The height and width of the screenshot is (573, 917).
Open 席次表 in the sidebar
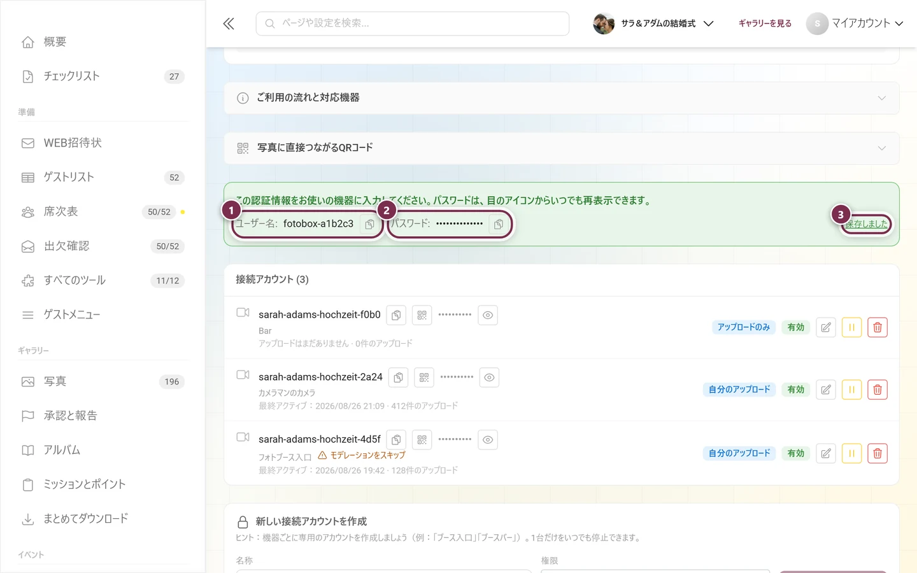coord(103,212)
